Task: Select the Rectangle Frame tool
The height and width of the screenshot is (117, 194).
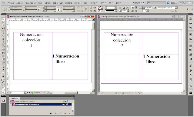Action: 3,45
